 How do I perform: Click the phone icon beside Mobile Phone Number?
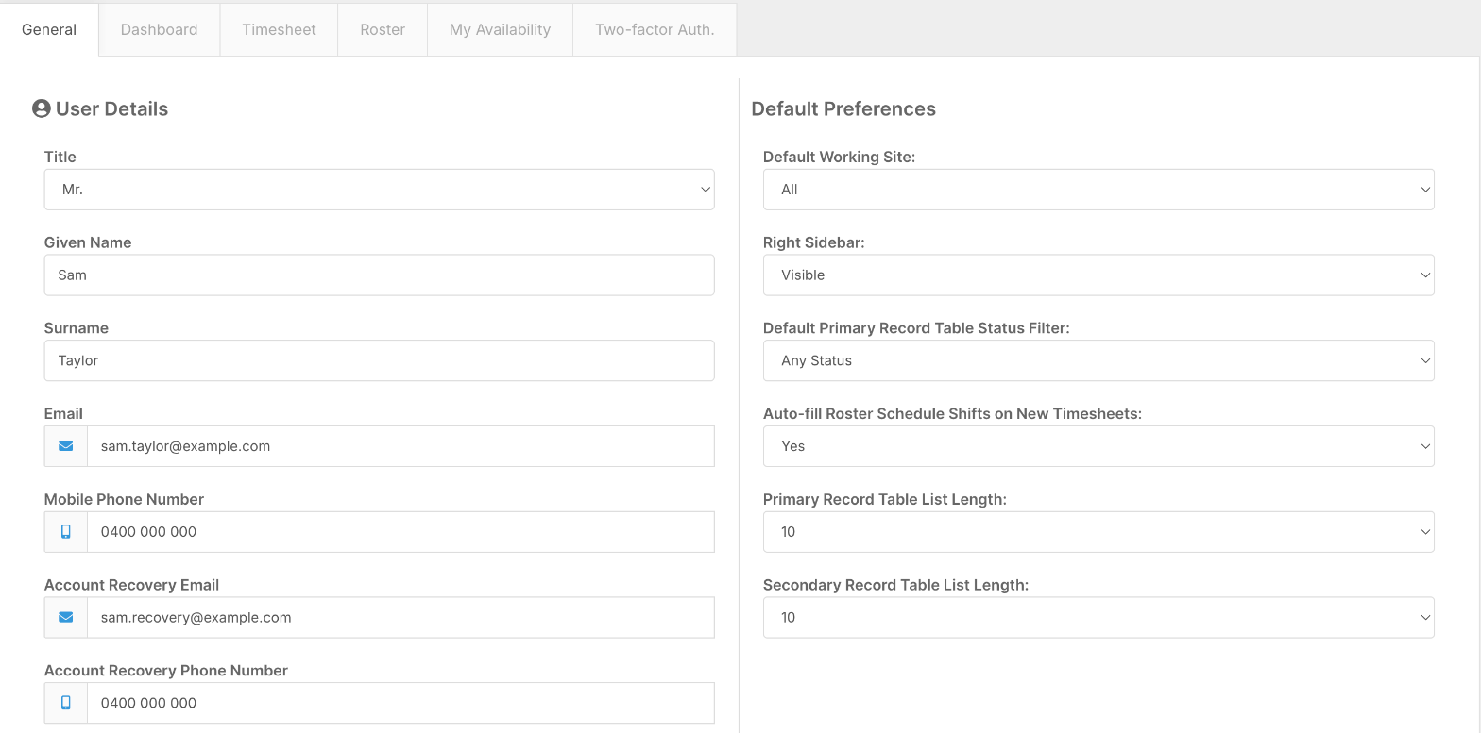coord(66,532)
